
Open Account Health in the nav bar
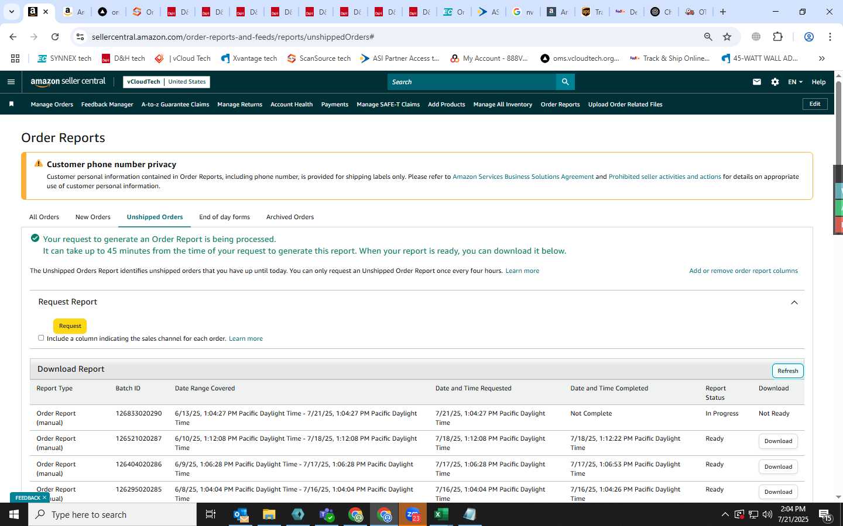[x=292, y=105]
